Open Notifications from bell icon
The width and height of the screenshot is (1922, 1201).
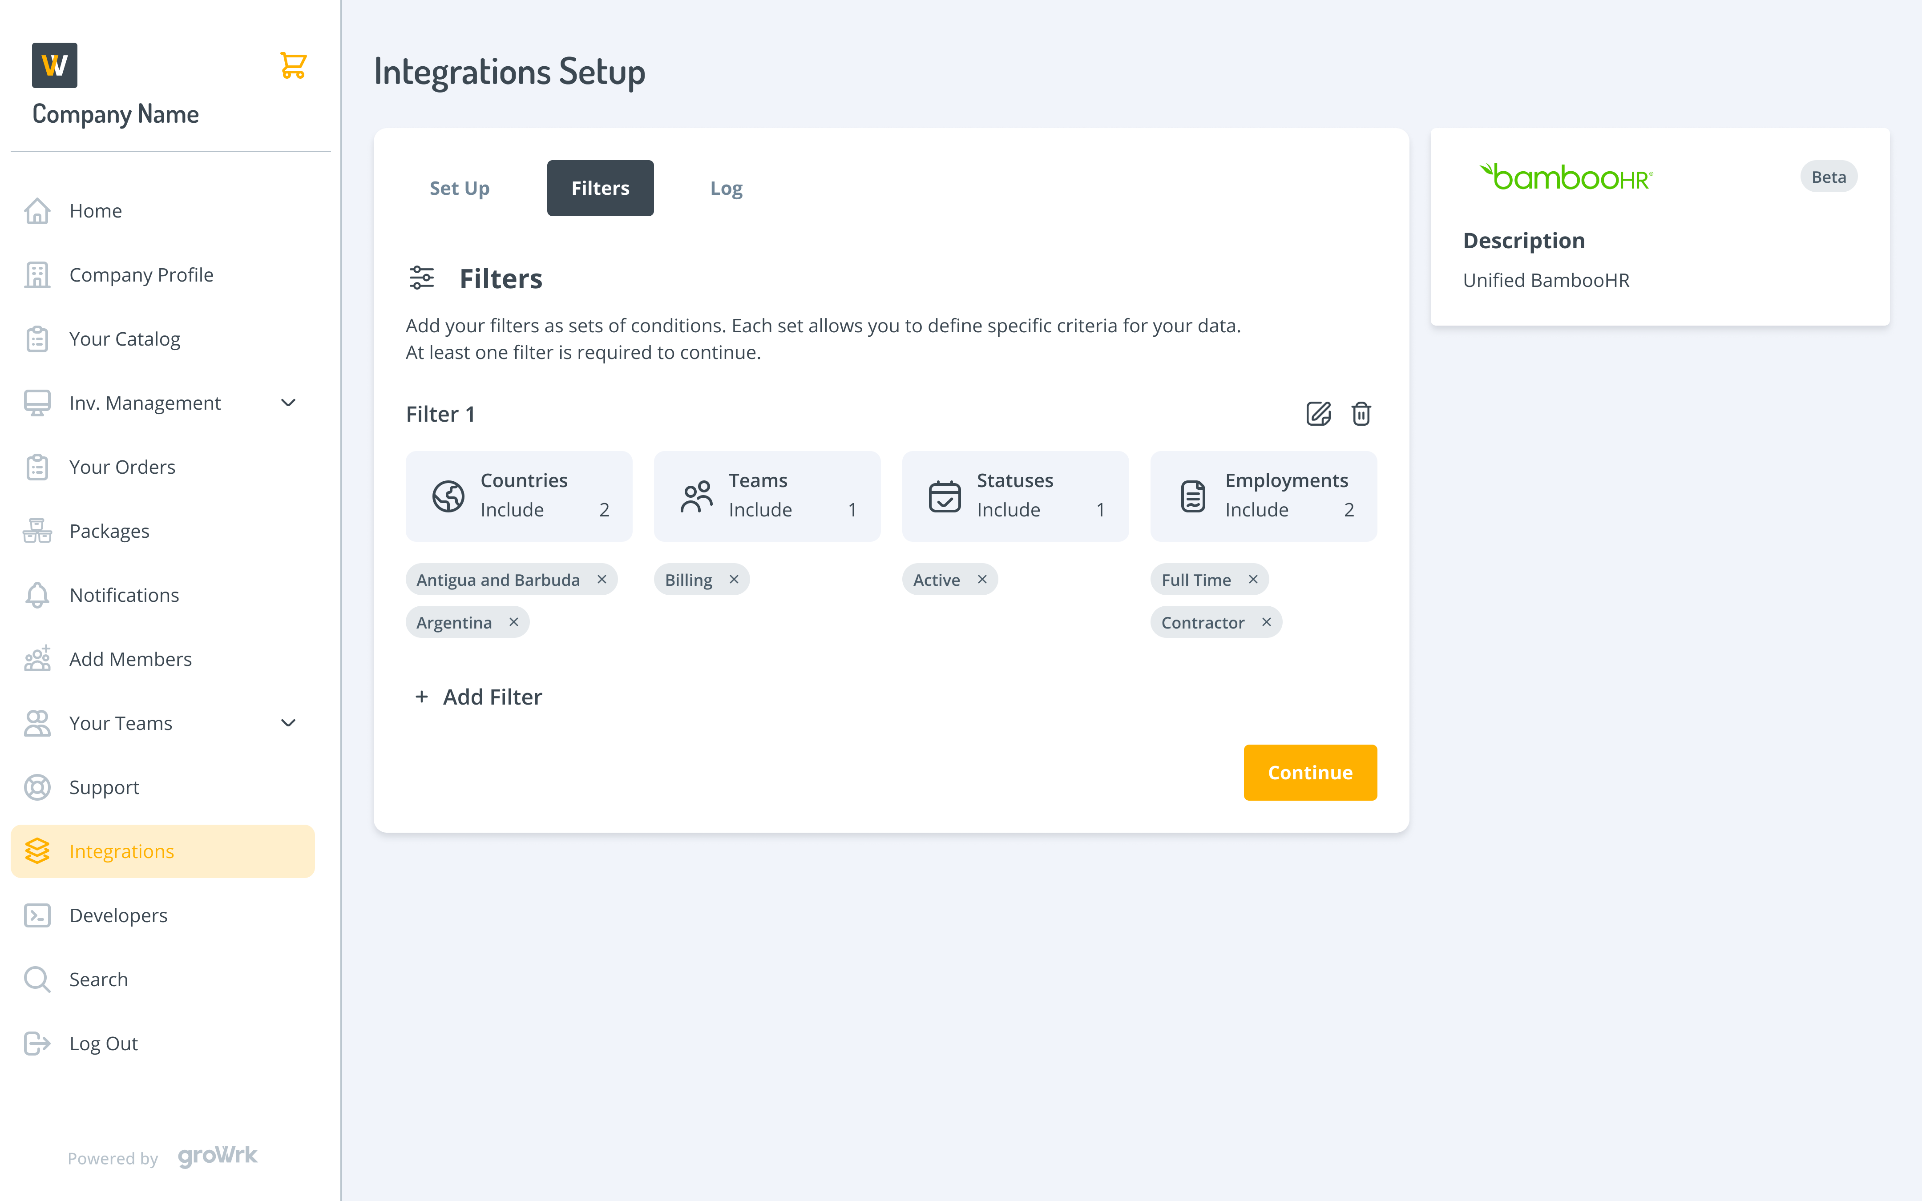tap(37, 595)
